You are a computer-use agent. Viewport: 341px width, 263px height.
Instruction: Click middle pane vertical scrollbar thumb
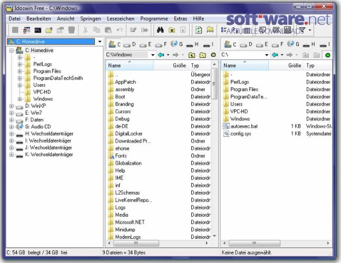coord(214,84)
